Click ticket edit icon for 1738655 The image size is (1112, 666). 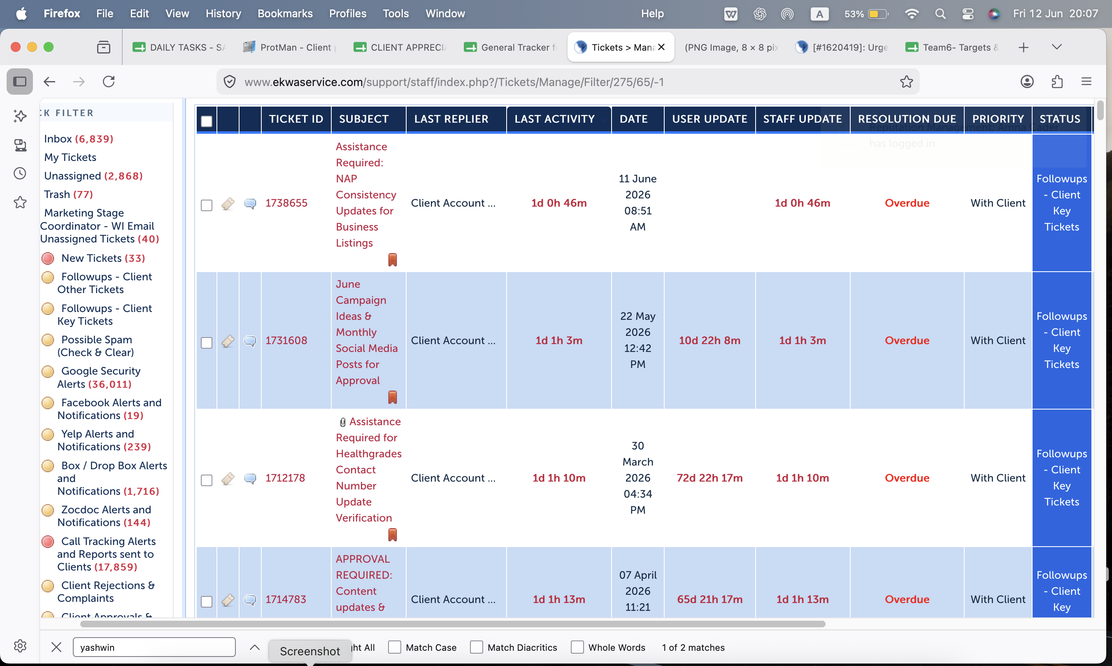[228, 204]
